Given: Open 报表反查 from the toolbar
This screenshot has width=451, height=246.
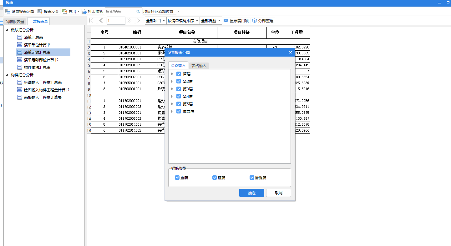Looking at the screenshot, I should [48, 11].
